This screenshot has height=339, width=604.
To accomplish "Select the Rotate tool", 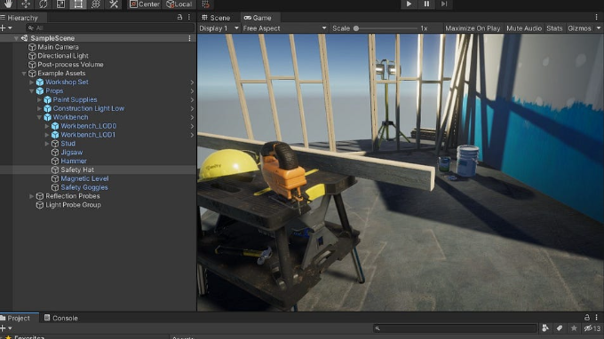I will (x=44, y=4).
